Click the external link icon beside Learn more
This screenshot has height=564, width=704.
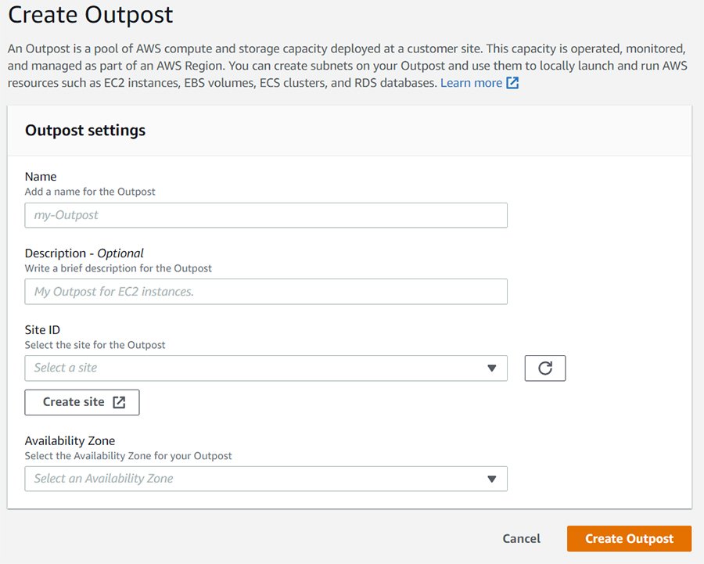(x=512, y=82)
